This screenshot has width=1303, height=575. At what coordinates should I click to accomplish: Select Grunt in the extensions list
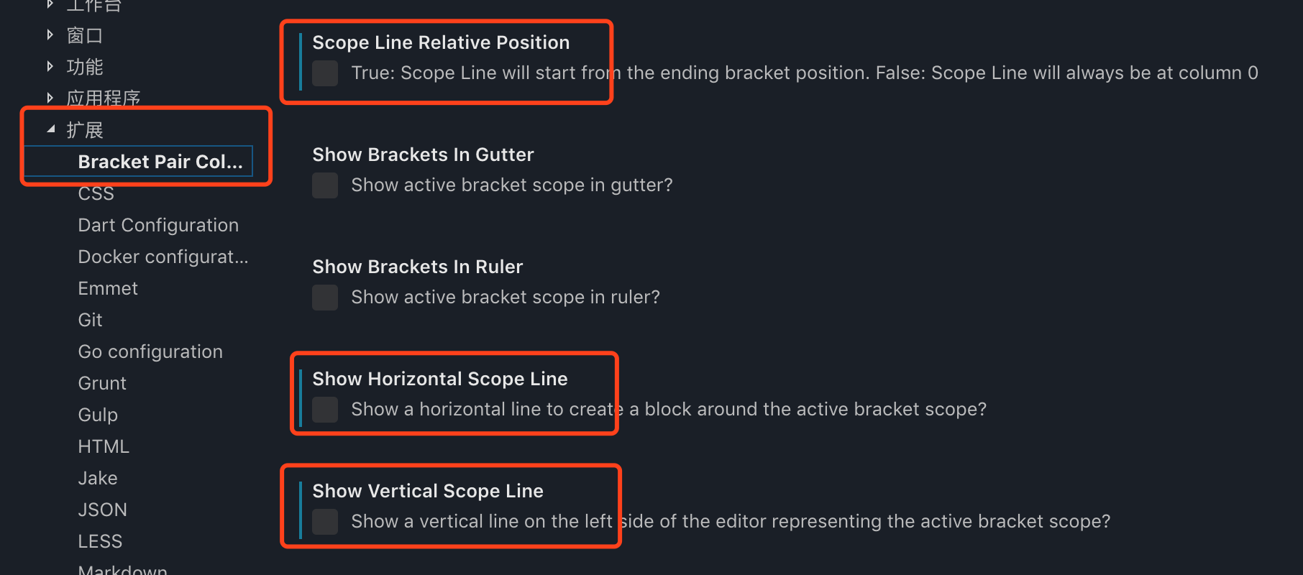pos(102,383)
